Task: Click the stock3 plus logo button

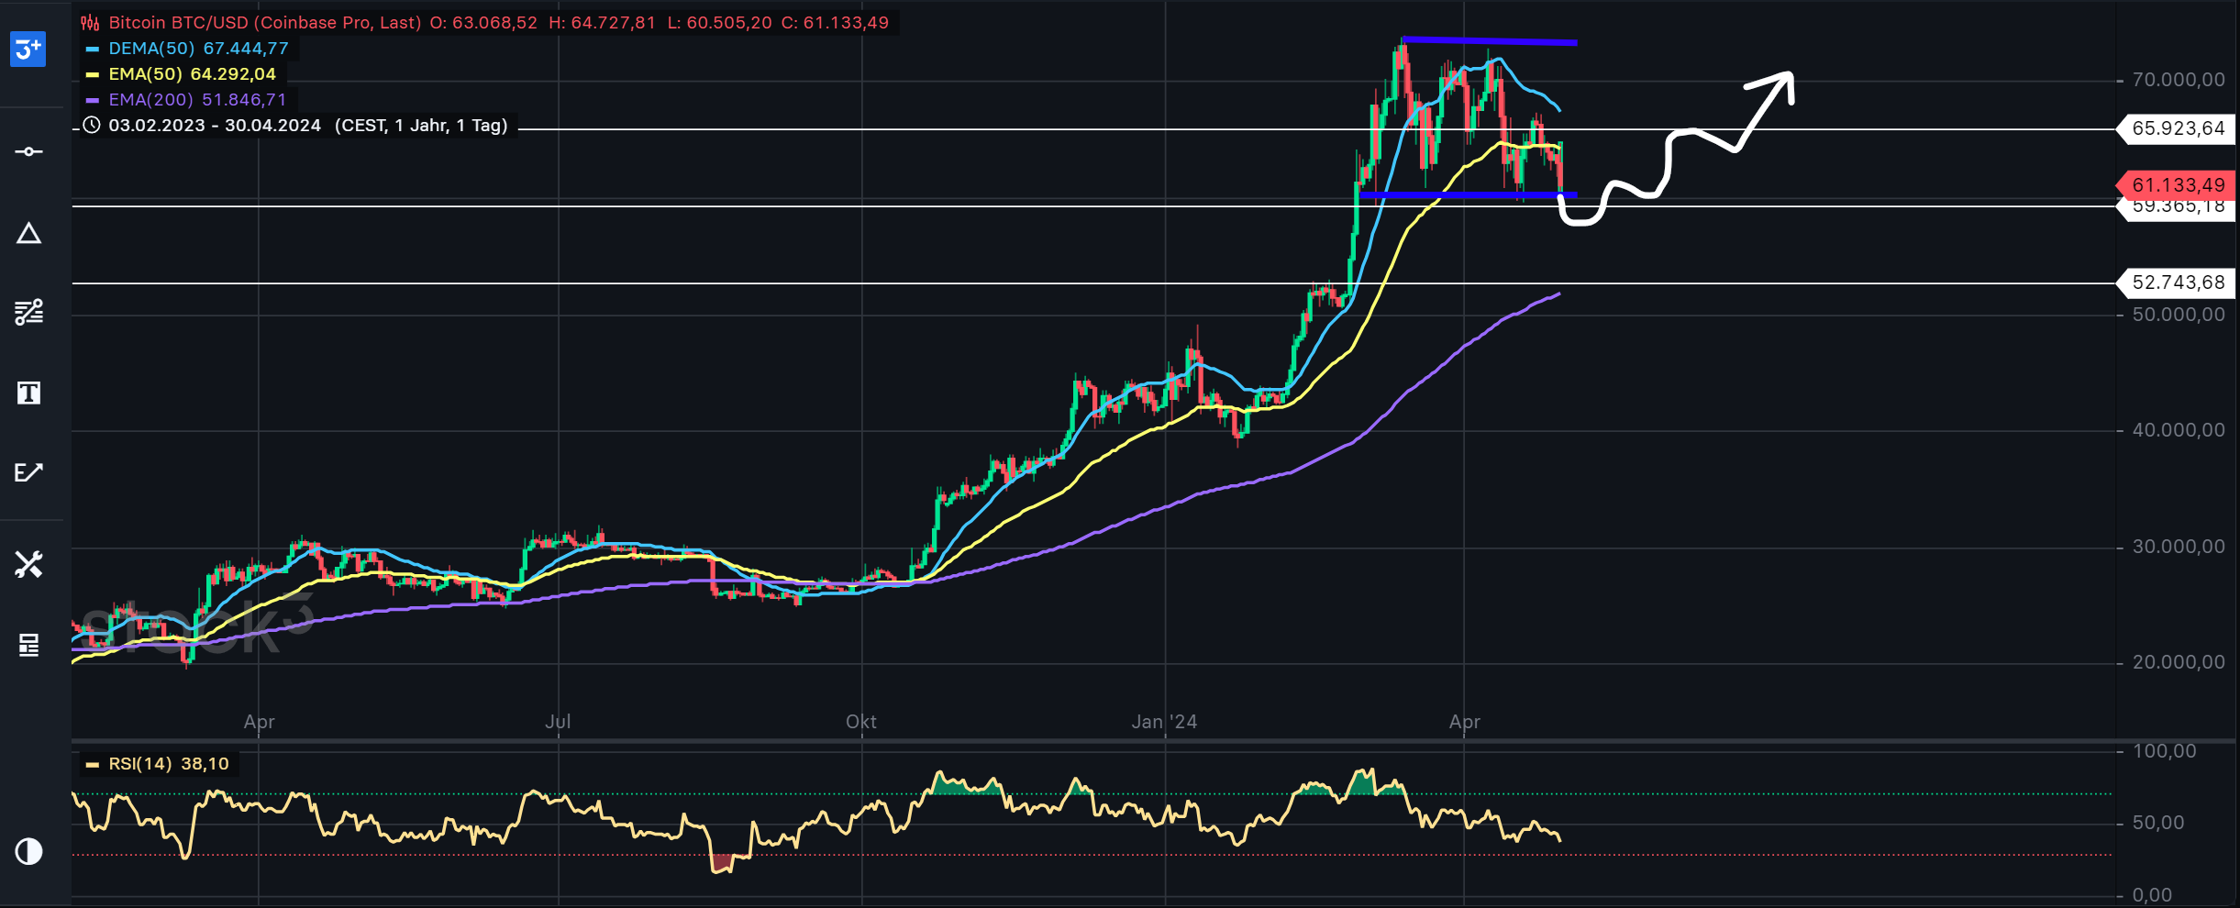Action: click(28, 49)
